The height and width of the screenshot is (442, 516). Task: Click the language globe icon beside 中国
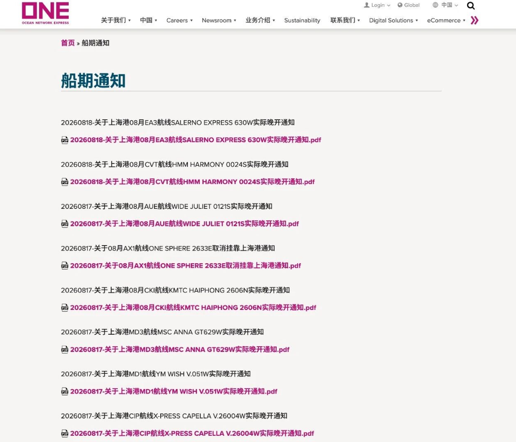(x=435, y=5)
